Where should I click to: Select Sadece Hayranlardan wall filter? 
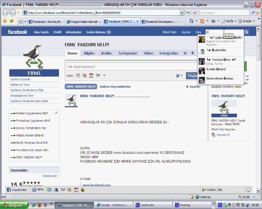pyautogui.click(x=115, y=86)
